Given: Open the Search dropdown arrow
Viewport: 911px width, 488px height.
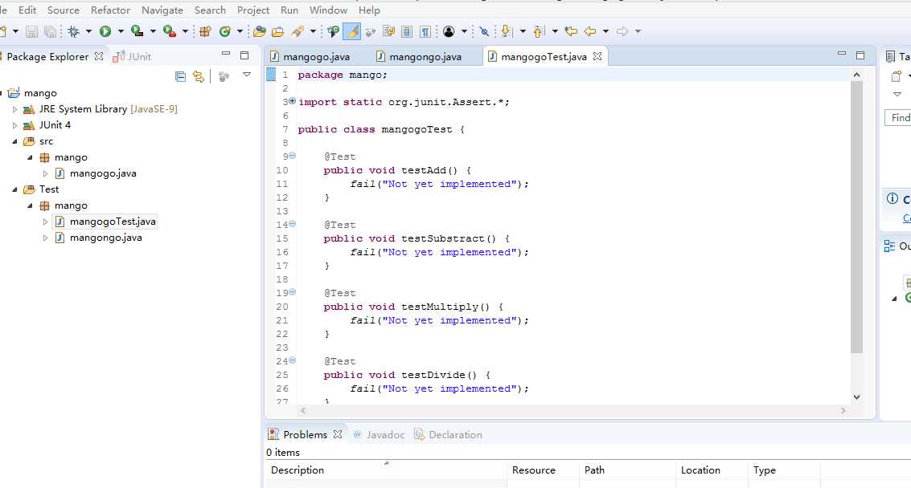Looking at the screenshot, I should point(313,31).
